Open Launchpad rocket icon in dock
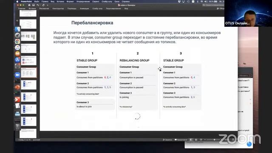This screenshot has height=153, width=272. [17, 35]
